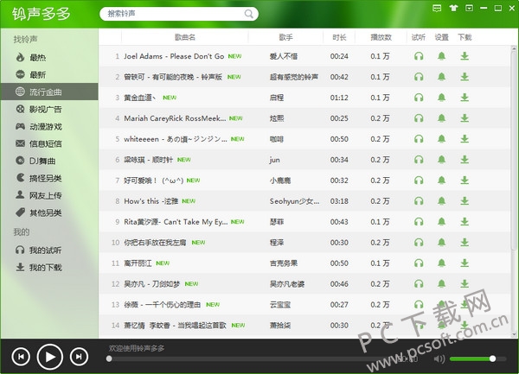Screen dimensions: 519x374
Task: Click headphone icon for row 13 徐薇
Action: (x=419, y=305)
